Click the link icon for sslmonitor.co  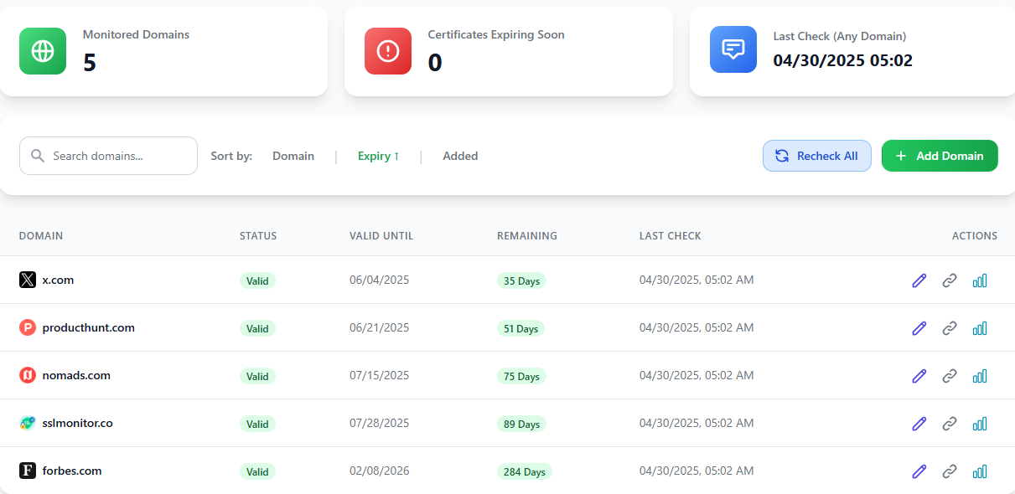(x=949, y=424)
